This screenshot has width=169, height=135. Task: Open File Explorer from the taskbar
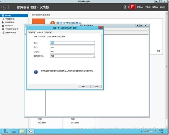pyautogui.click(x=22, y=131)
